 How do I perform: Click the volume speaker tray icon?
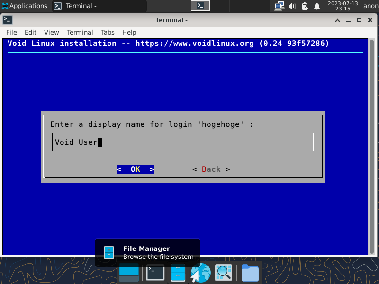292,6
